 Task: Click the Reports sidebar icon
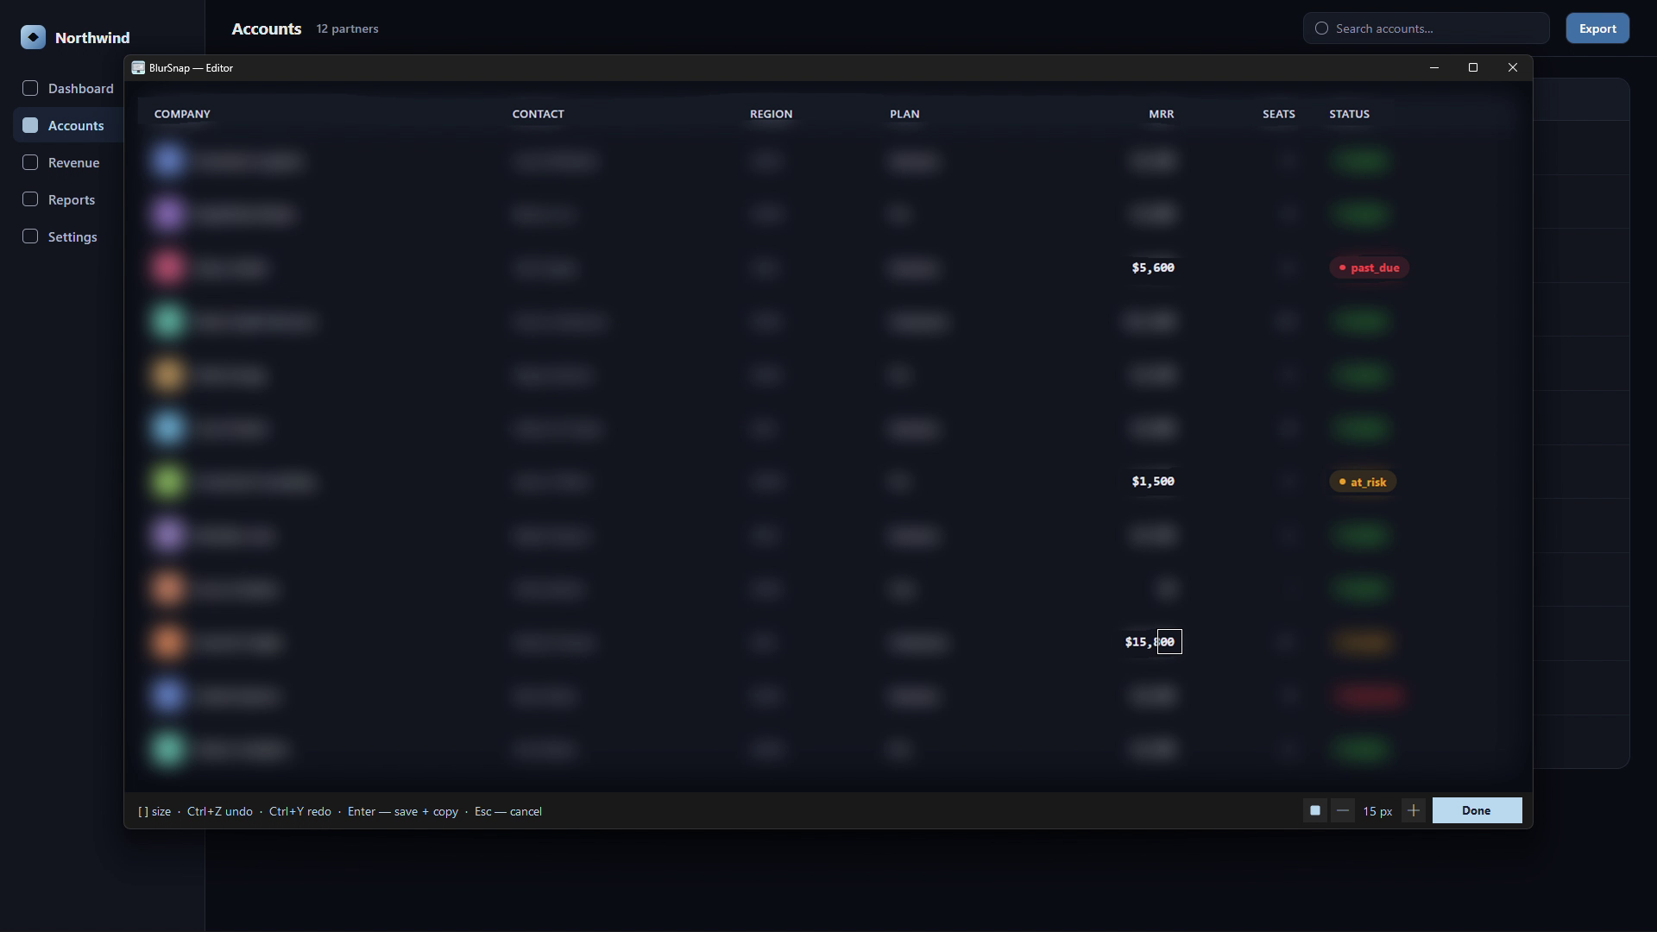click(30, 199)
